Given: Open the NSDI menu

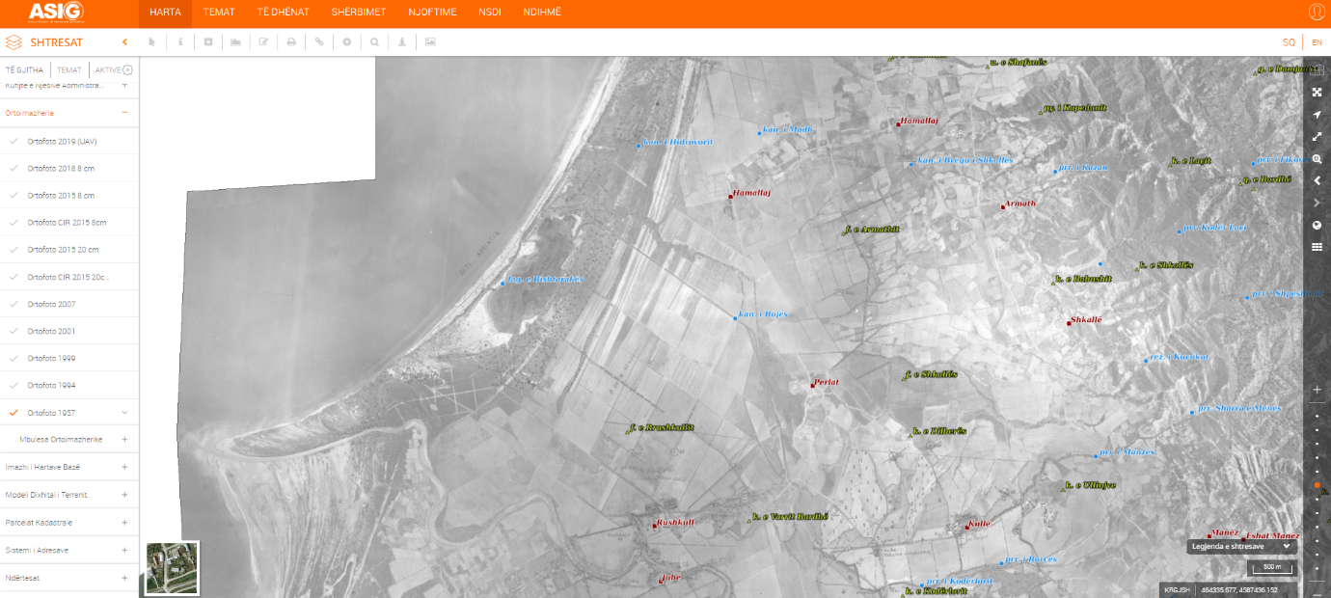Looking at the screenshot, I should 490,12.
